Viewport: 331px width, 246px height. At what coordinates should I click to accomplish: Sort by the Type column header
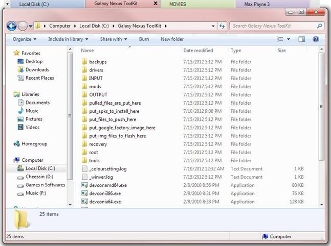[x=235, y=51]
